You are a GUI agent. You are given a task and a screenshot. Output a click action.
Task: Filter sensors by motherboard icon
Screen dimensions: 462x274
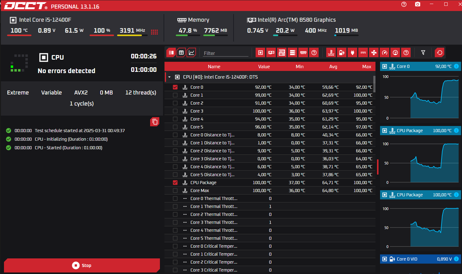pyautogui.click(x=282, y=53)
